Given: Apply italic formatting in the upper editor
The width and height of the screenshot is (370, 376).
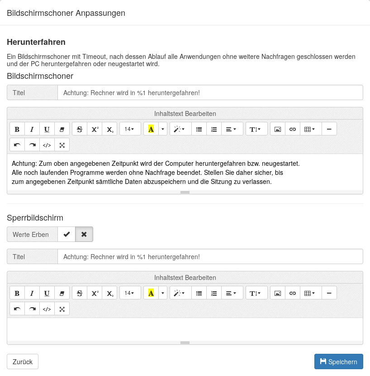Looking at the screenshot, I should (x=32, y=129).
